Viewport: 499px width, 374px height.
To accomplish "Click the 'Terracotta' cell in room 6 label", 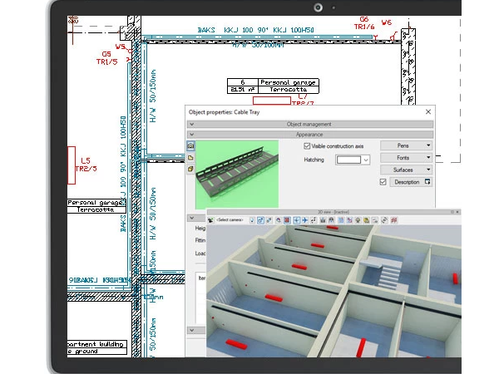I will click(x=288, y=90).
